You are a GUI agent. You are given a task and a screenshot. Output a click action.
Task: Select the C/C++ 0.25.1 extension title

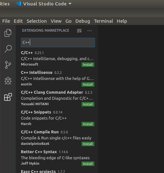pyautogui.click(x=27, y=53)
